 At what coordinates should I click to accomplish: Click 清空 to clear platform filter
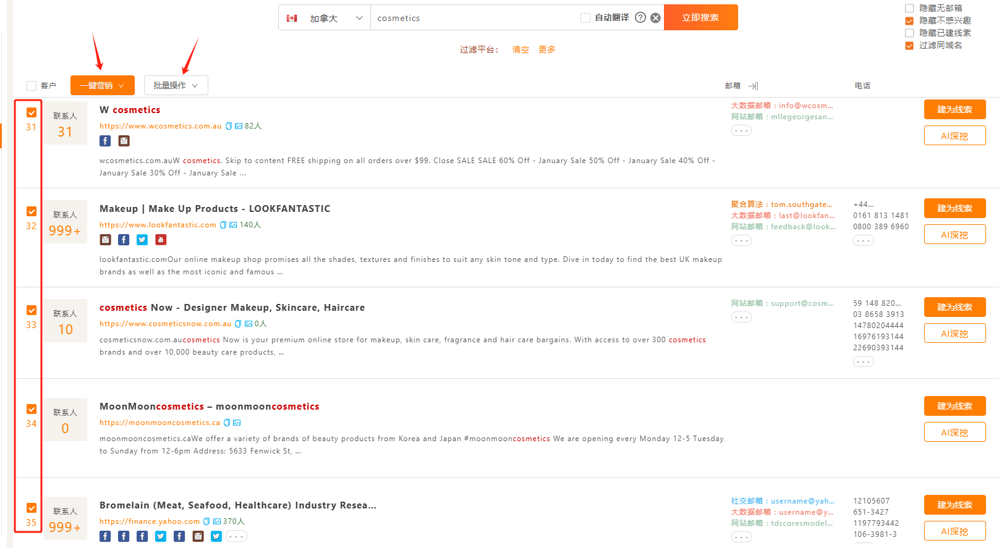coord(521,49)
